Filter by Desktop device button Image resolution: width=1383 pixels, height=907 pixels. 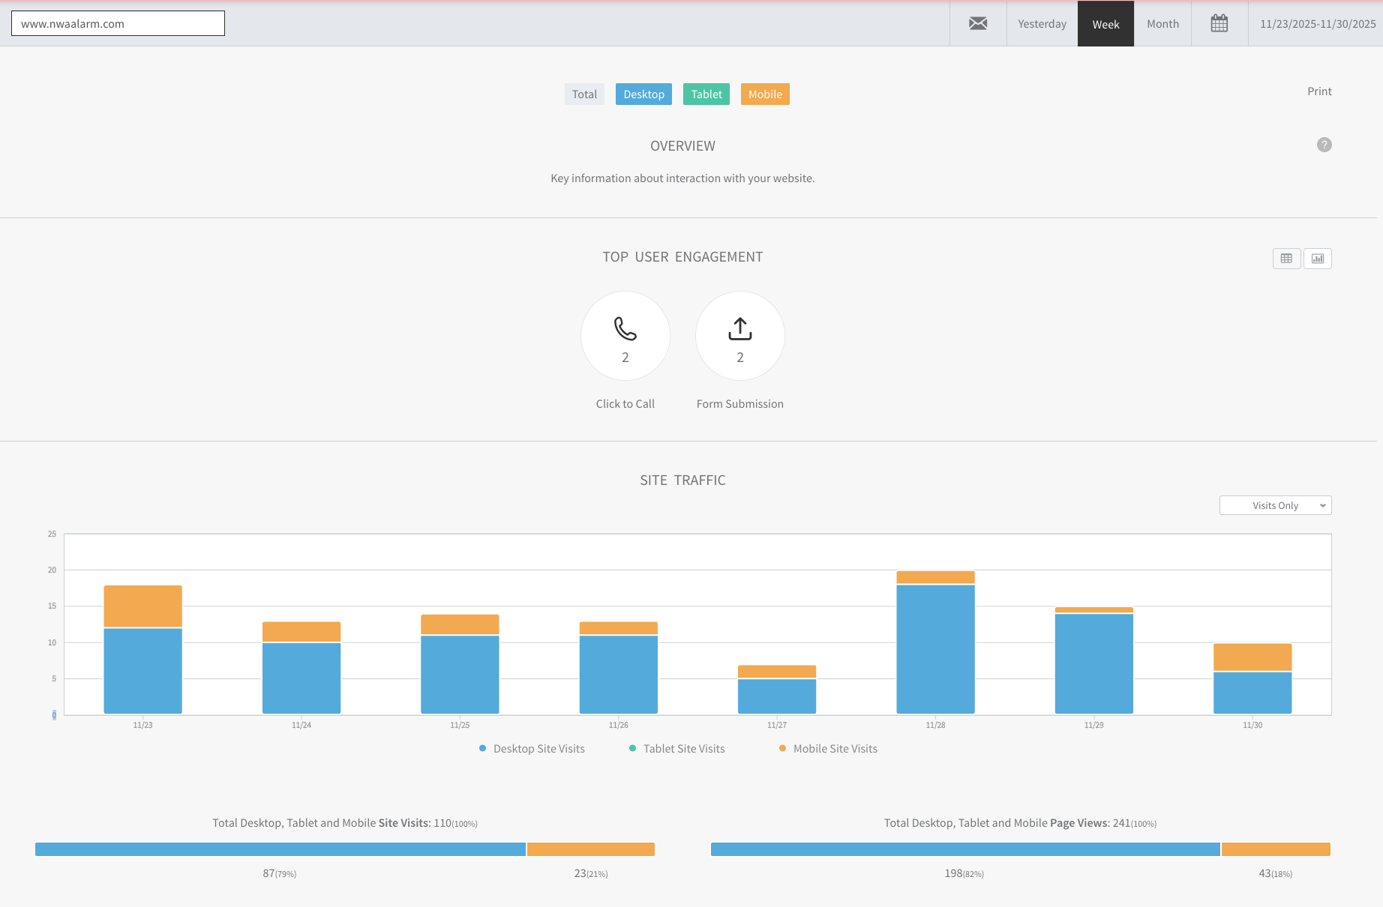643,94
